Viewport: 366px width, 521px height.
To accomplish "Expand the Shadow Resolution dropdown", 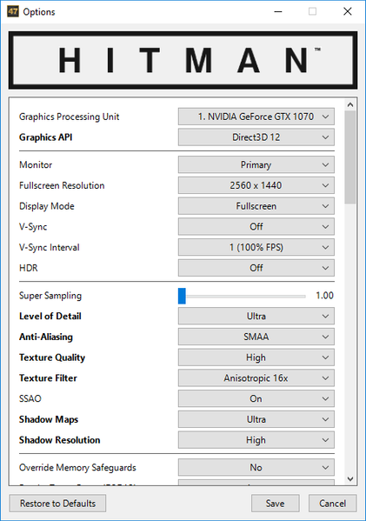I will 256,440.
